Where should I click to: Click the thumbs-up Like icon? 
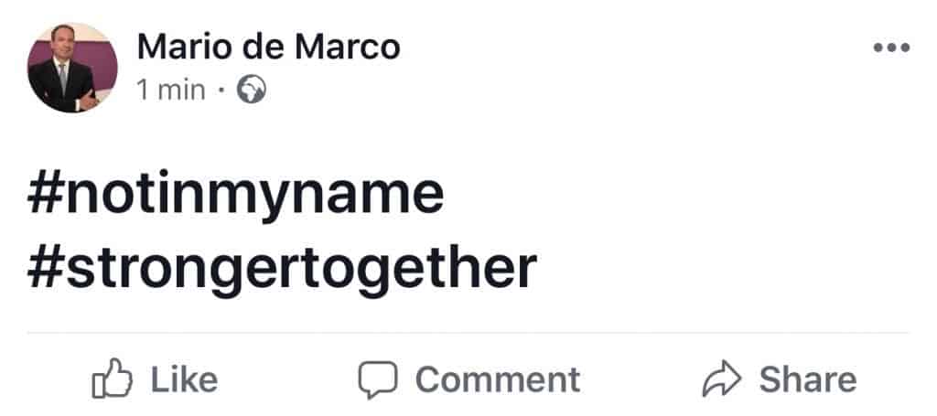pyautogui.click(x=112, y=379)
